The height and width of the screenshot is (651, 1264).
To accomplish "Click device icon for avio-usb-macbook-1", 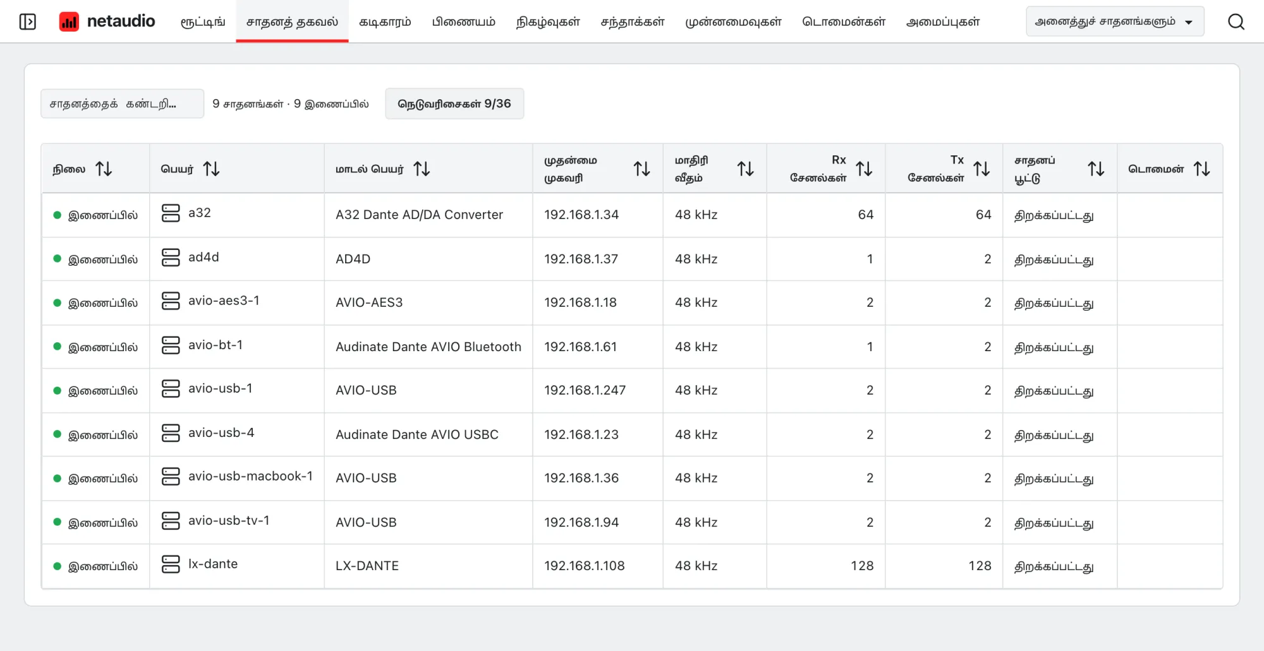I will [x=171, y=477].
